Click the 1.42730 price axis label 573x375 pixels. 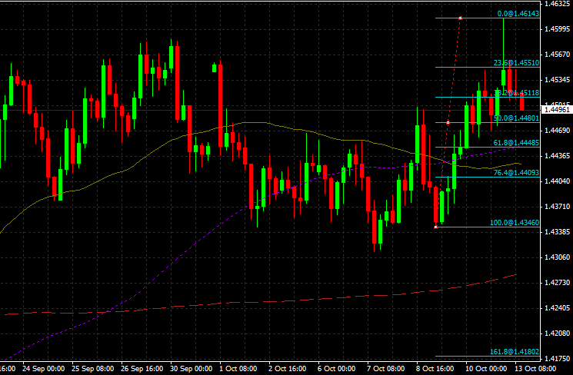[x=557, y=283]
